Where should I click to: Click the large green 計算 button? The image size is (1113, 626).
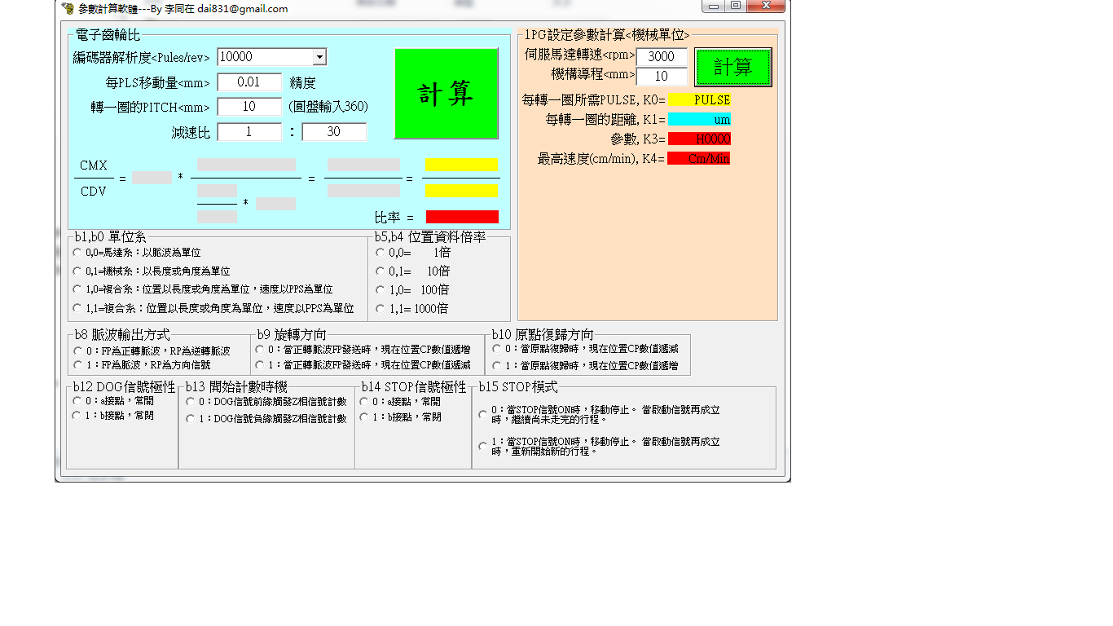pyautogui.click(x=446, y=94)
